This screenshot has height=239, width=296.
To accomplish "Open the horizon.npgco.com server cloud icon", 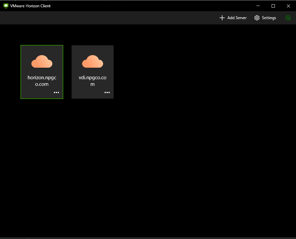I will coord(42,61).
